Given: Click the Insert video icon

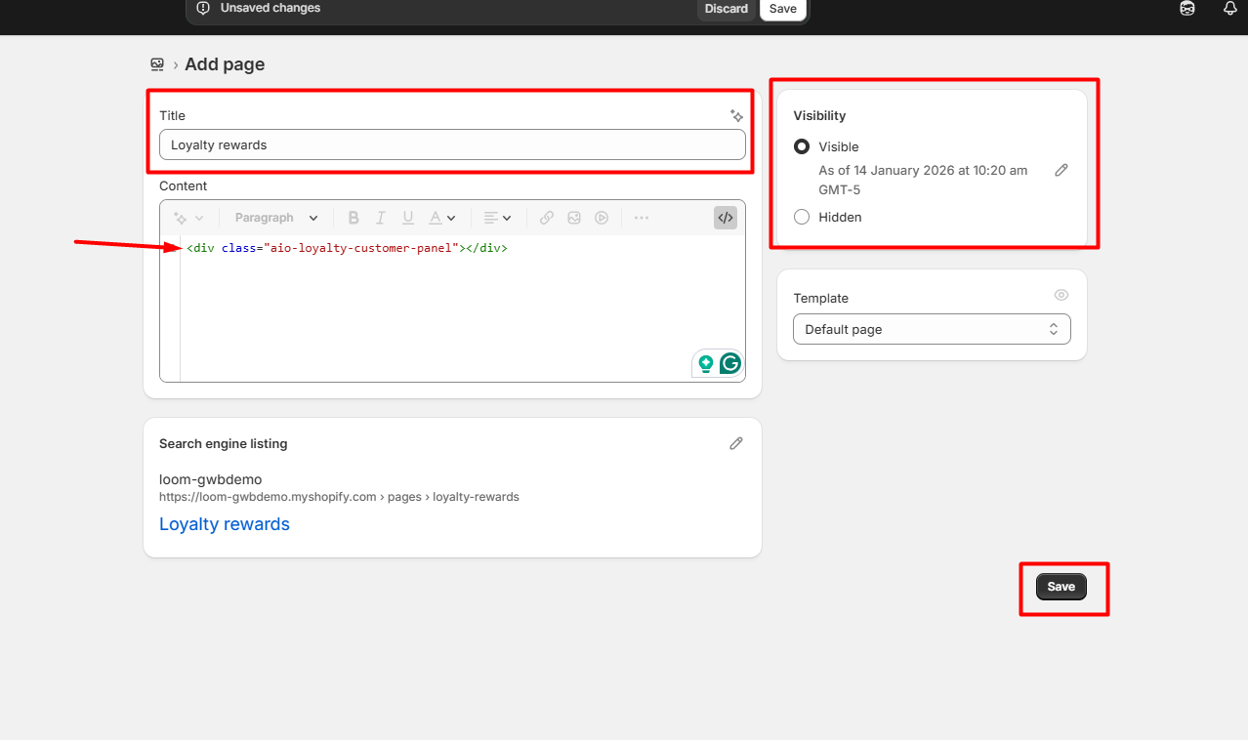Looking at the screenshot, I should tap(602, 218).
